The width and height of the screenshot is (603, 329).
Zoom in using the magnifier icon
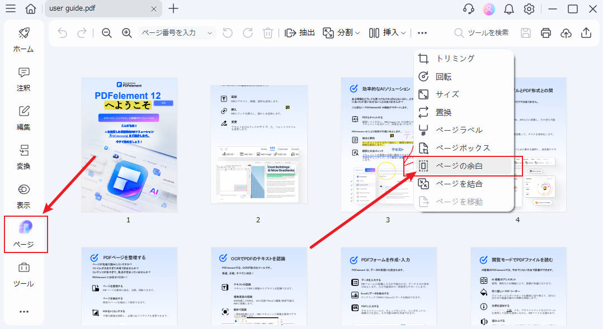click(127, 32)
